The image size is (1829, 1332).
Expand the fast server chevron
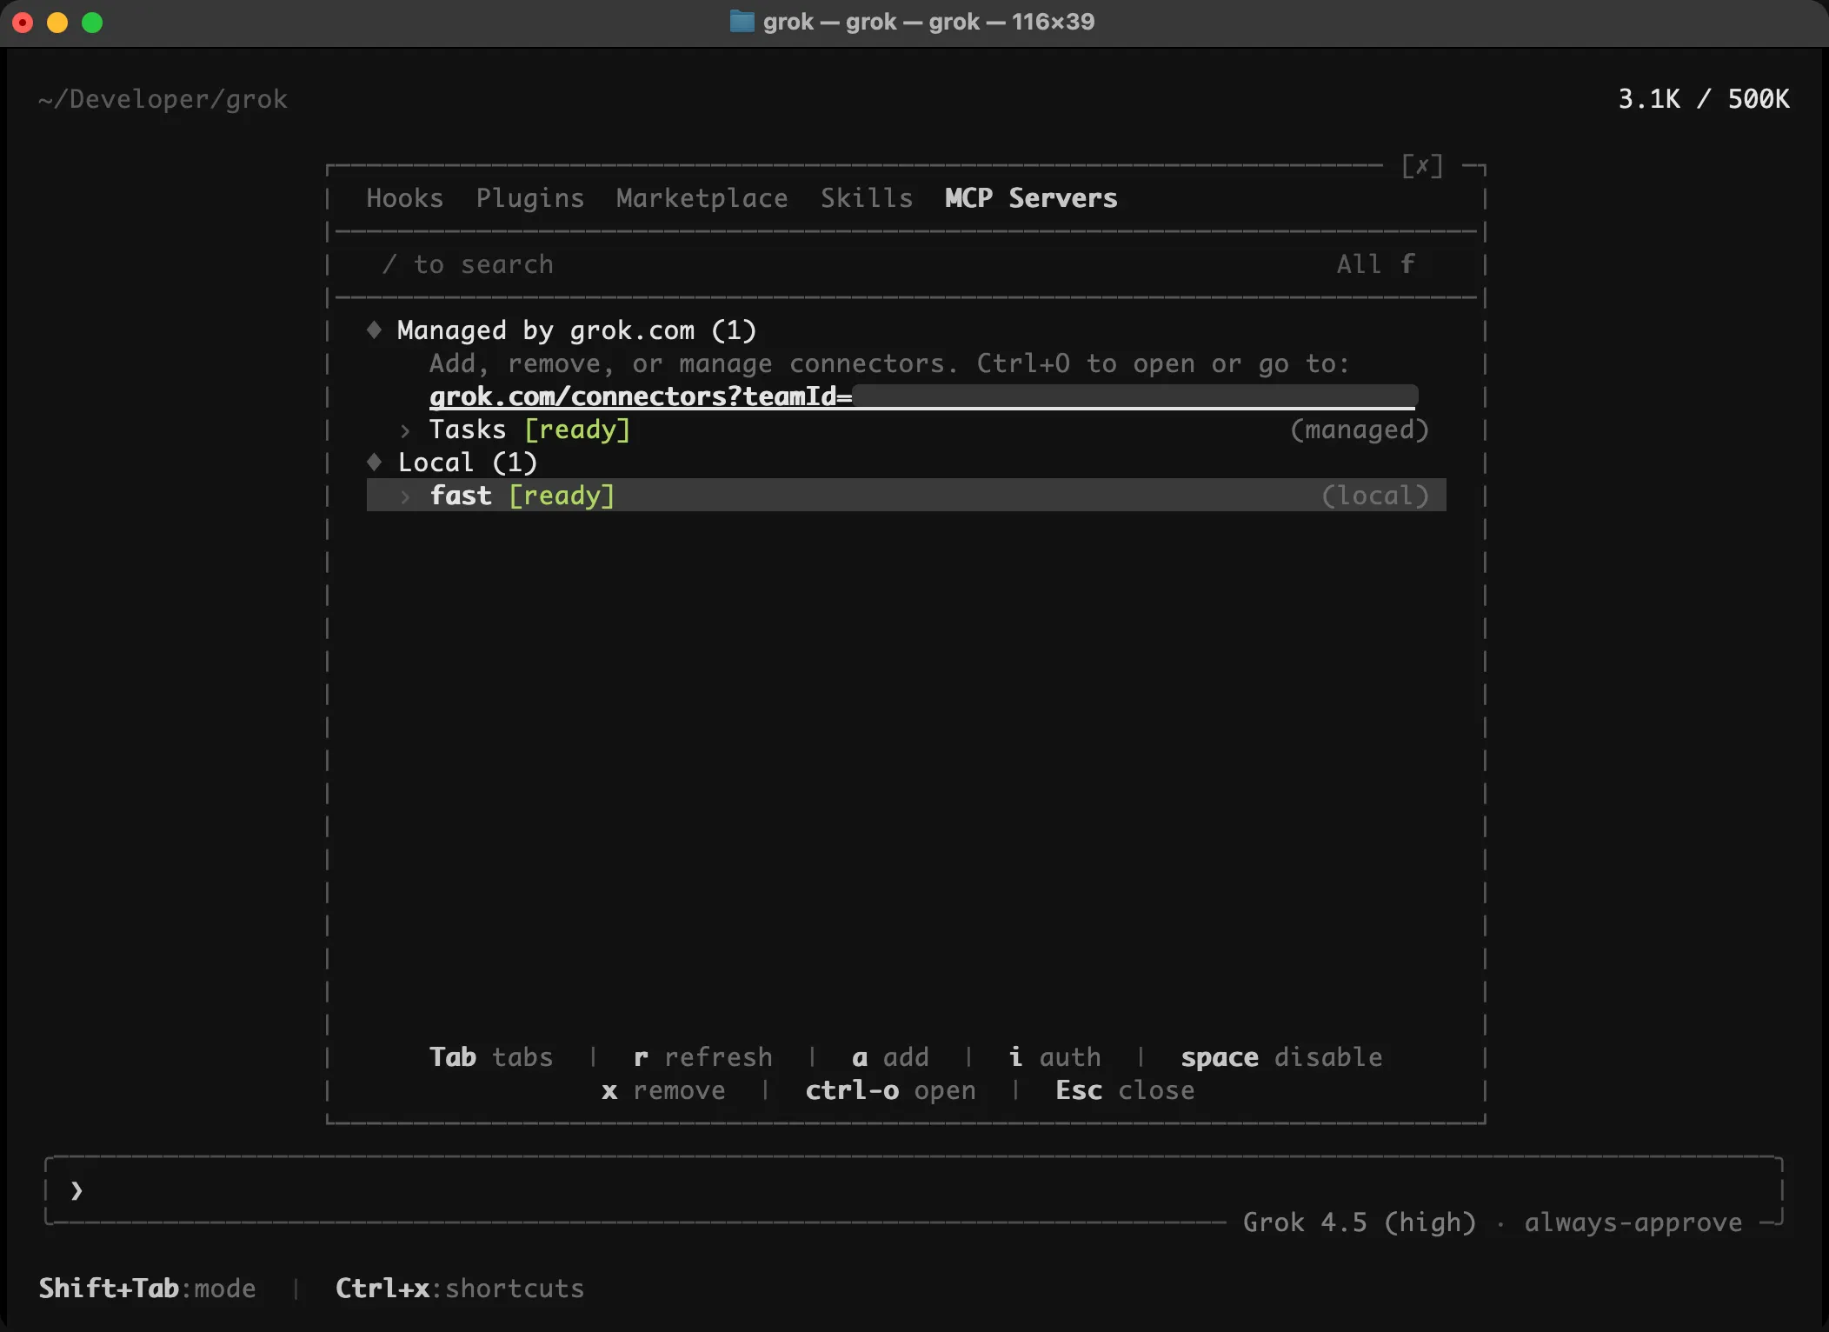[405, 496]
